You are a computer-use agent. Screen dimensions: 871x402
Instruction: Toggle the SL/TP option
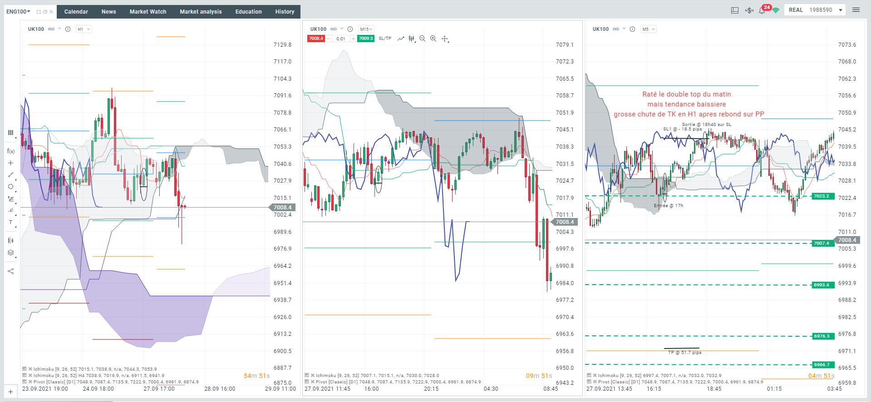pos(385,39)
